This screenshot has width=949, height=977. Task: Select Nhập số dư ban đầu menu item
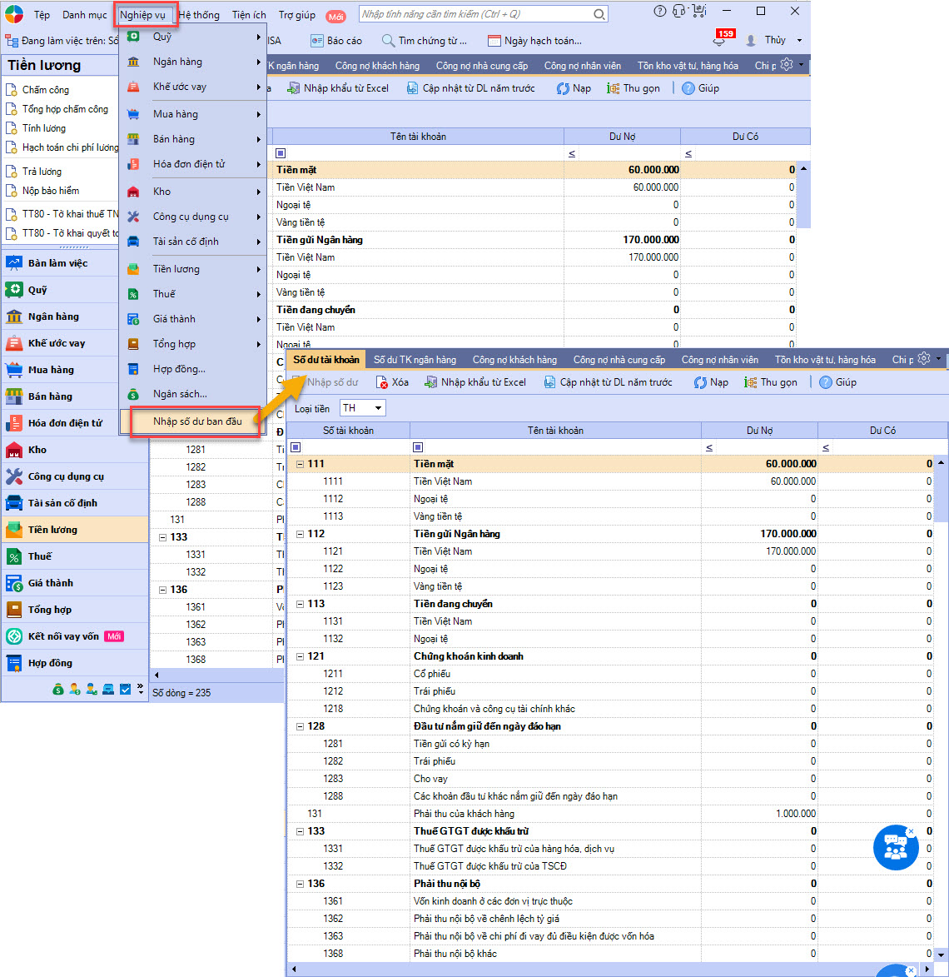197,421
